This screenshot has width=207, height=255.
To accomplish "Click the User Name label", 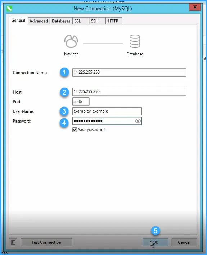I will pyautogui.click(x=23, y=111).
